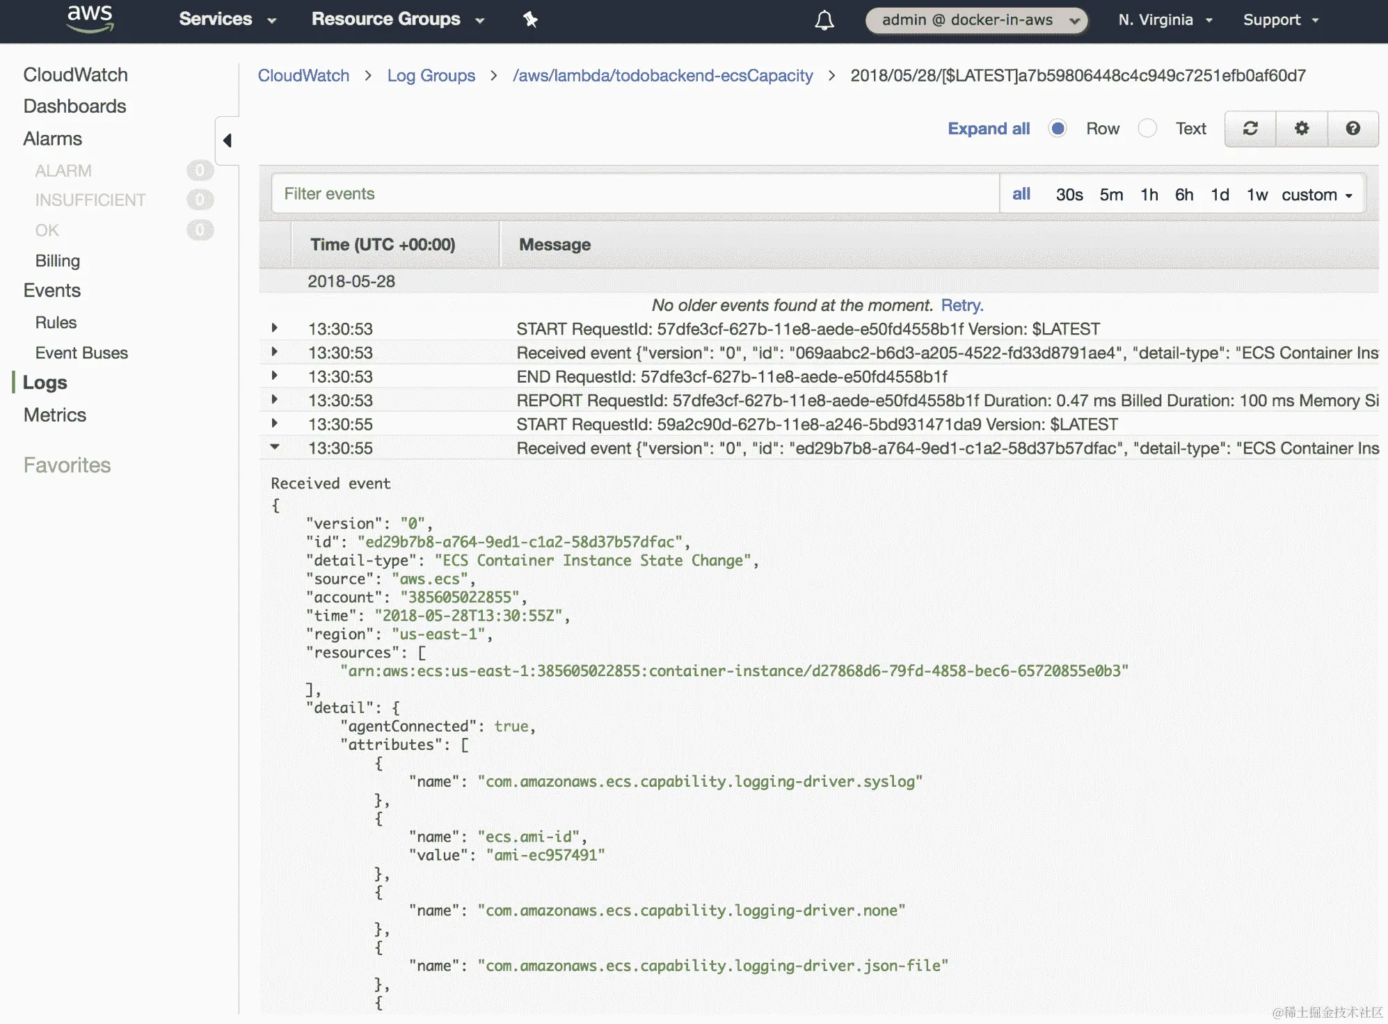
Task: Open the notifications bell icon
Action: pyautogui.click(x=824, y=20)
